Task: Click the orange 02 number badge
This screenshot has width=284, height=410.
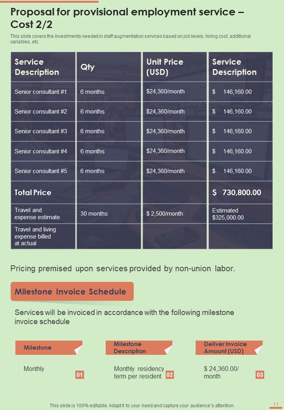Action: (x=170, y=375)
